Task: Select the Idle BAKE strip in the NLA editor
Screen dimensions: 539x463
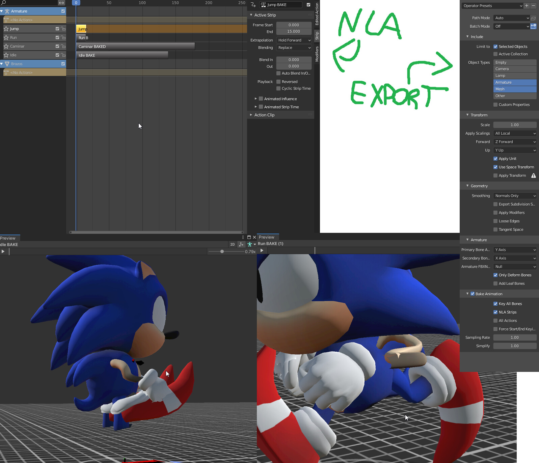Action: tap(122, 55)
